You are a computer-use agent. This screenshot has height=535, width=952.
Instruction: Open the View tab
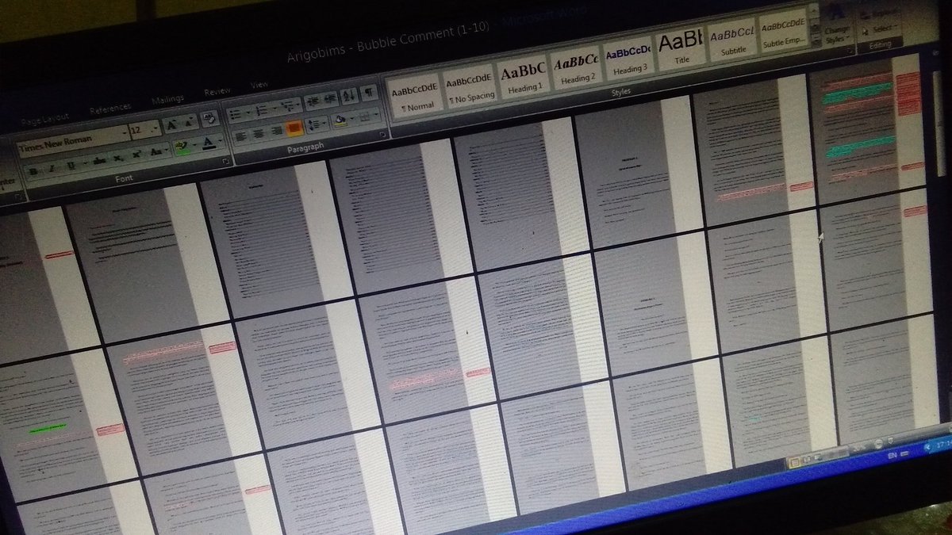point(259,84)
